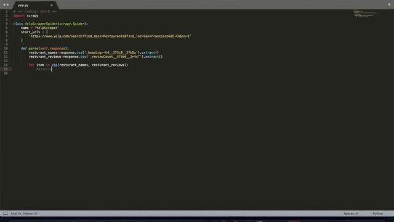Click the name 'YelpScraper' assignment line
Image resolution: width=394 pixels, height=222 pixels.
(x=40, y=28)
